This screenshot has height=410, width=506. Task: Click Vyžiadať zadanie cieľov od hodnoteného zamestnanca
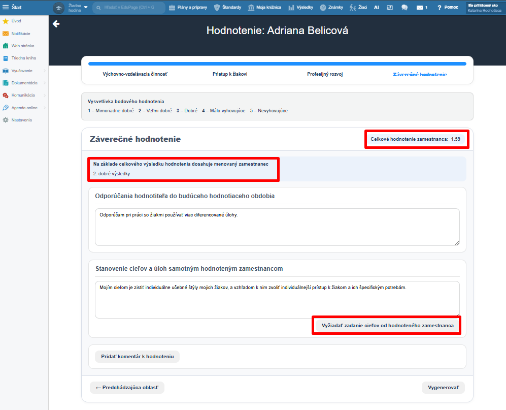tap(387, 325)
